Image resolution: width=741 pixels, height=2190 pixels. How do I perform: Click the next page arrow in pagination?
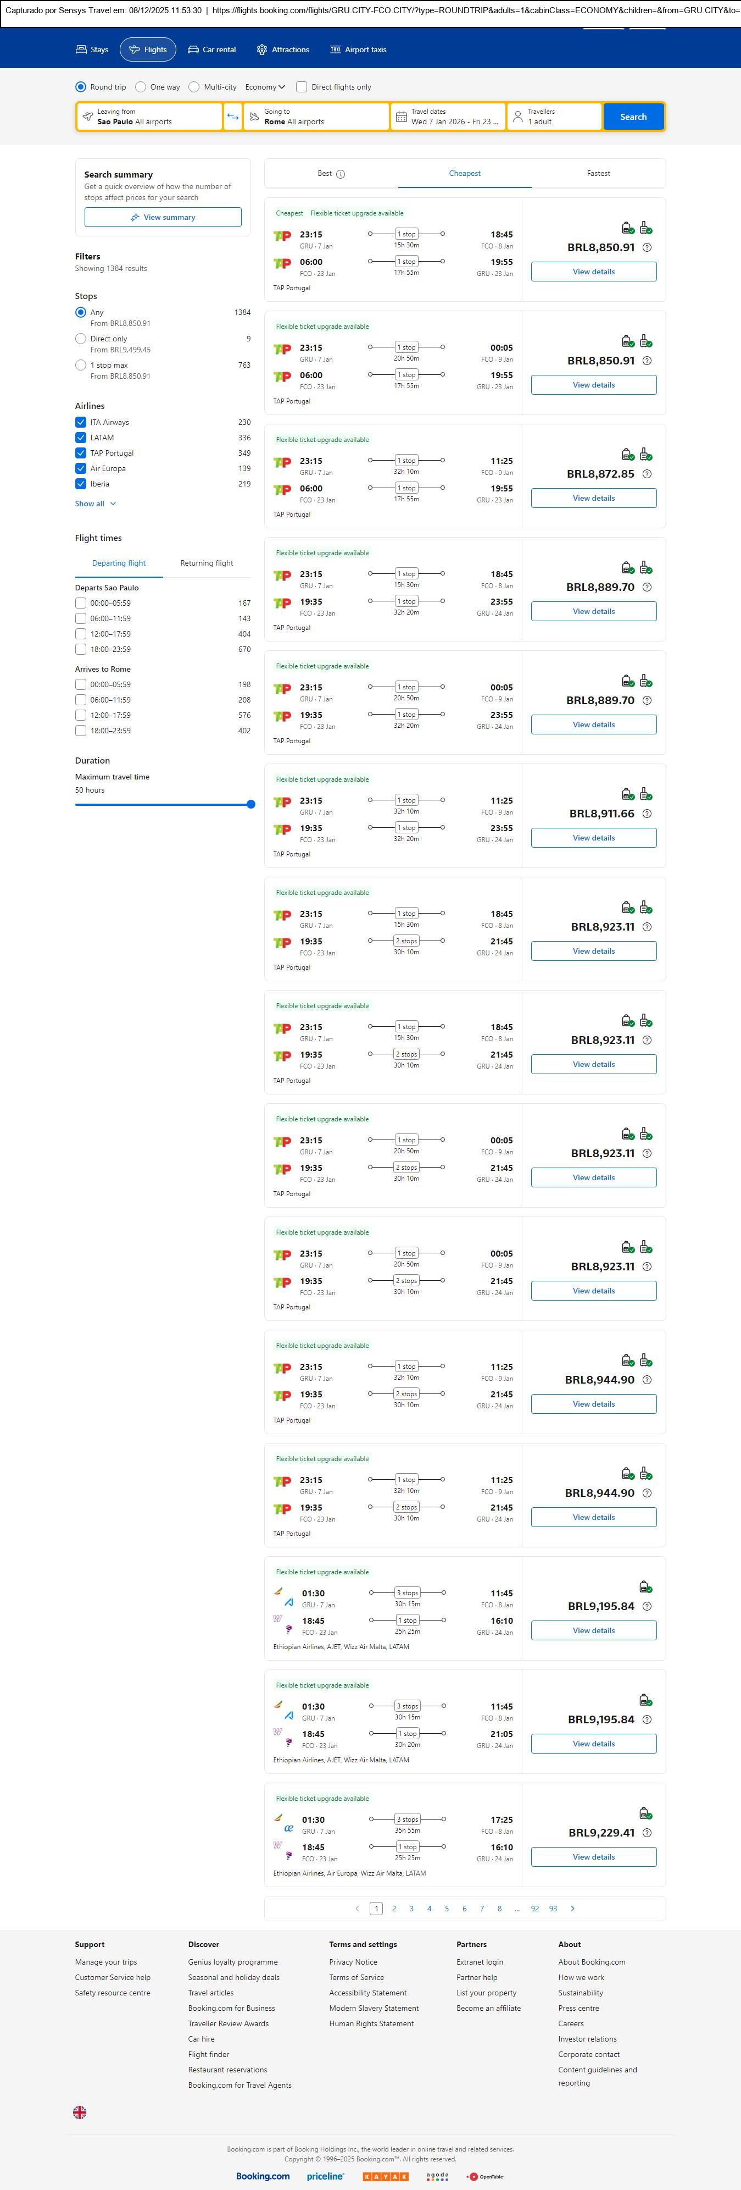point(573,1909)
